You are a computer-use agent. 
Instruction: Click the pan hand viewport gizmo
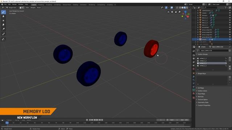coord(175,12)
